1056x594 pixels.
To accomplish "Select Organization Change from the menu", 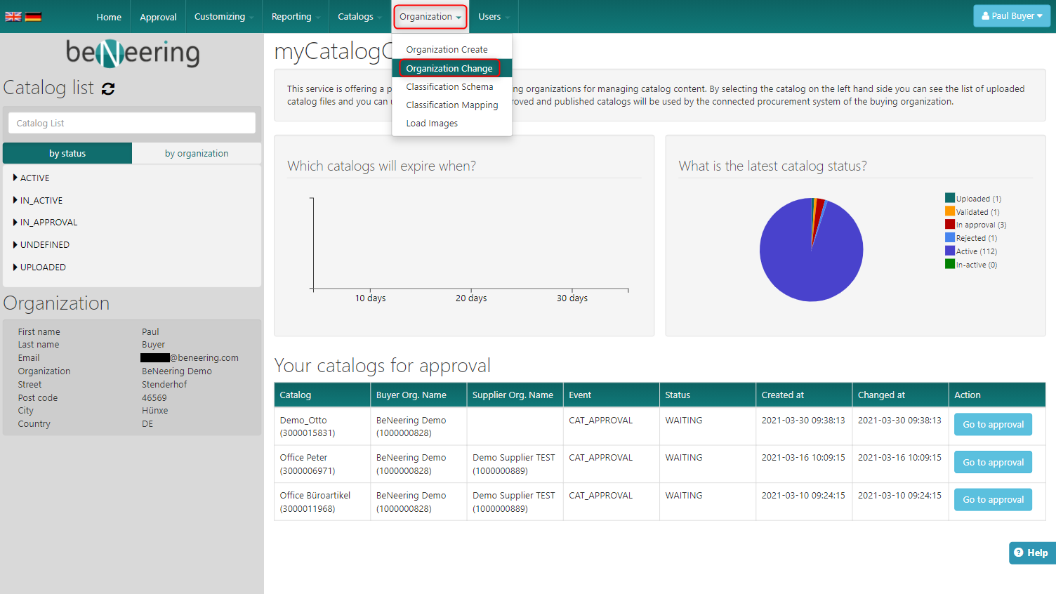I will click(x=449, y=68).
